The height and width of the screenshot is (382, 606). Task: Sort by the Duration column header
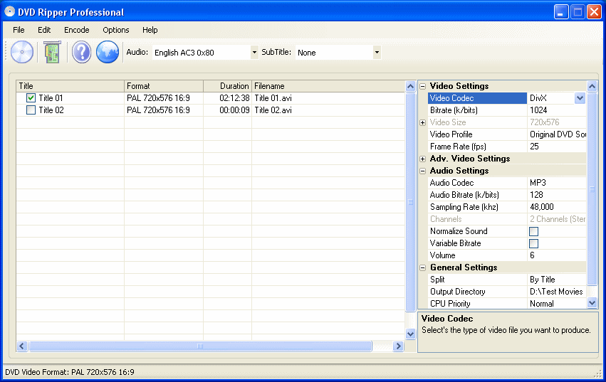click(228, 86)
